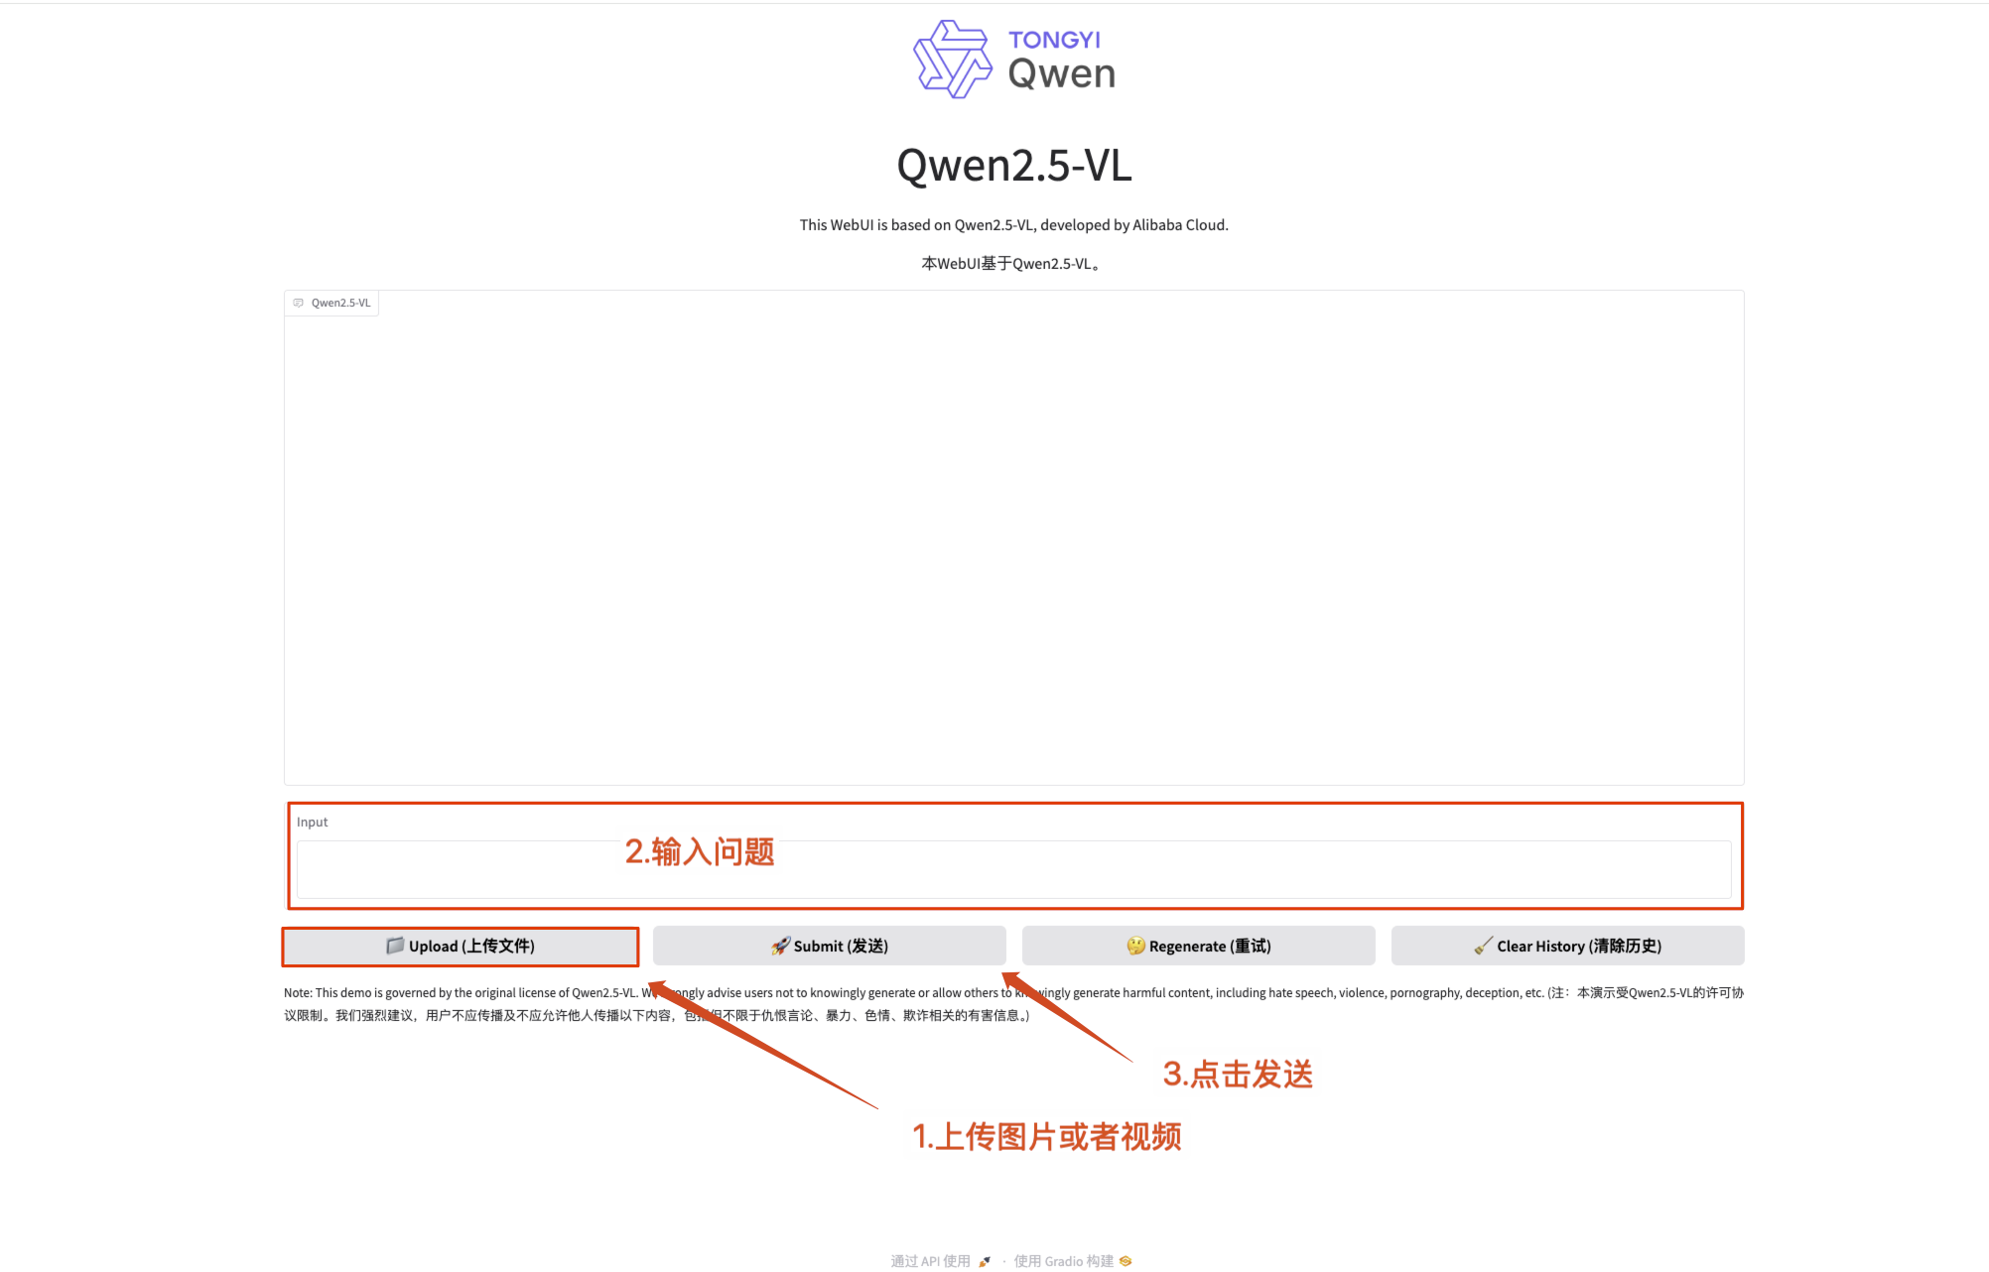Click the Qwen geometric logo icon
Viewport: 1989px width, 1272px height.
(951, 60)
